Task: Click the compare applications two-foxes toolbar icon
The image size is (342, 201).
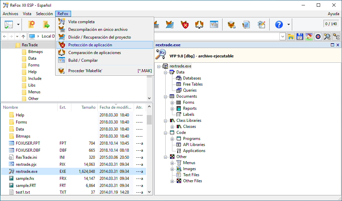Action: pyautogui.click(x=199, y=24)
